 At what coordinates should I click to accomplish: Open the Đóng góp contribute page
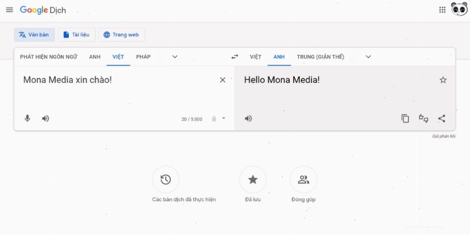click(x=303, y=180)
